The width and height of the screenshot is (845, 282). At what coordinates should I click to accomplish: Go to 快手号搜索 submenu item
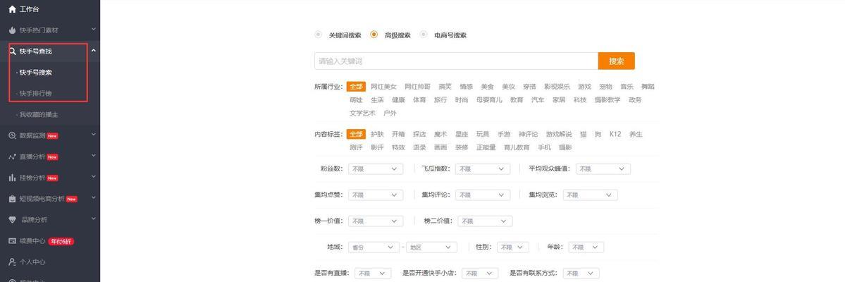[x=35, y=72]
